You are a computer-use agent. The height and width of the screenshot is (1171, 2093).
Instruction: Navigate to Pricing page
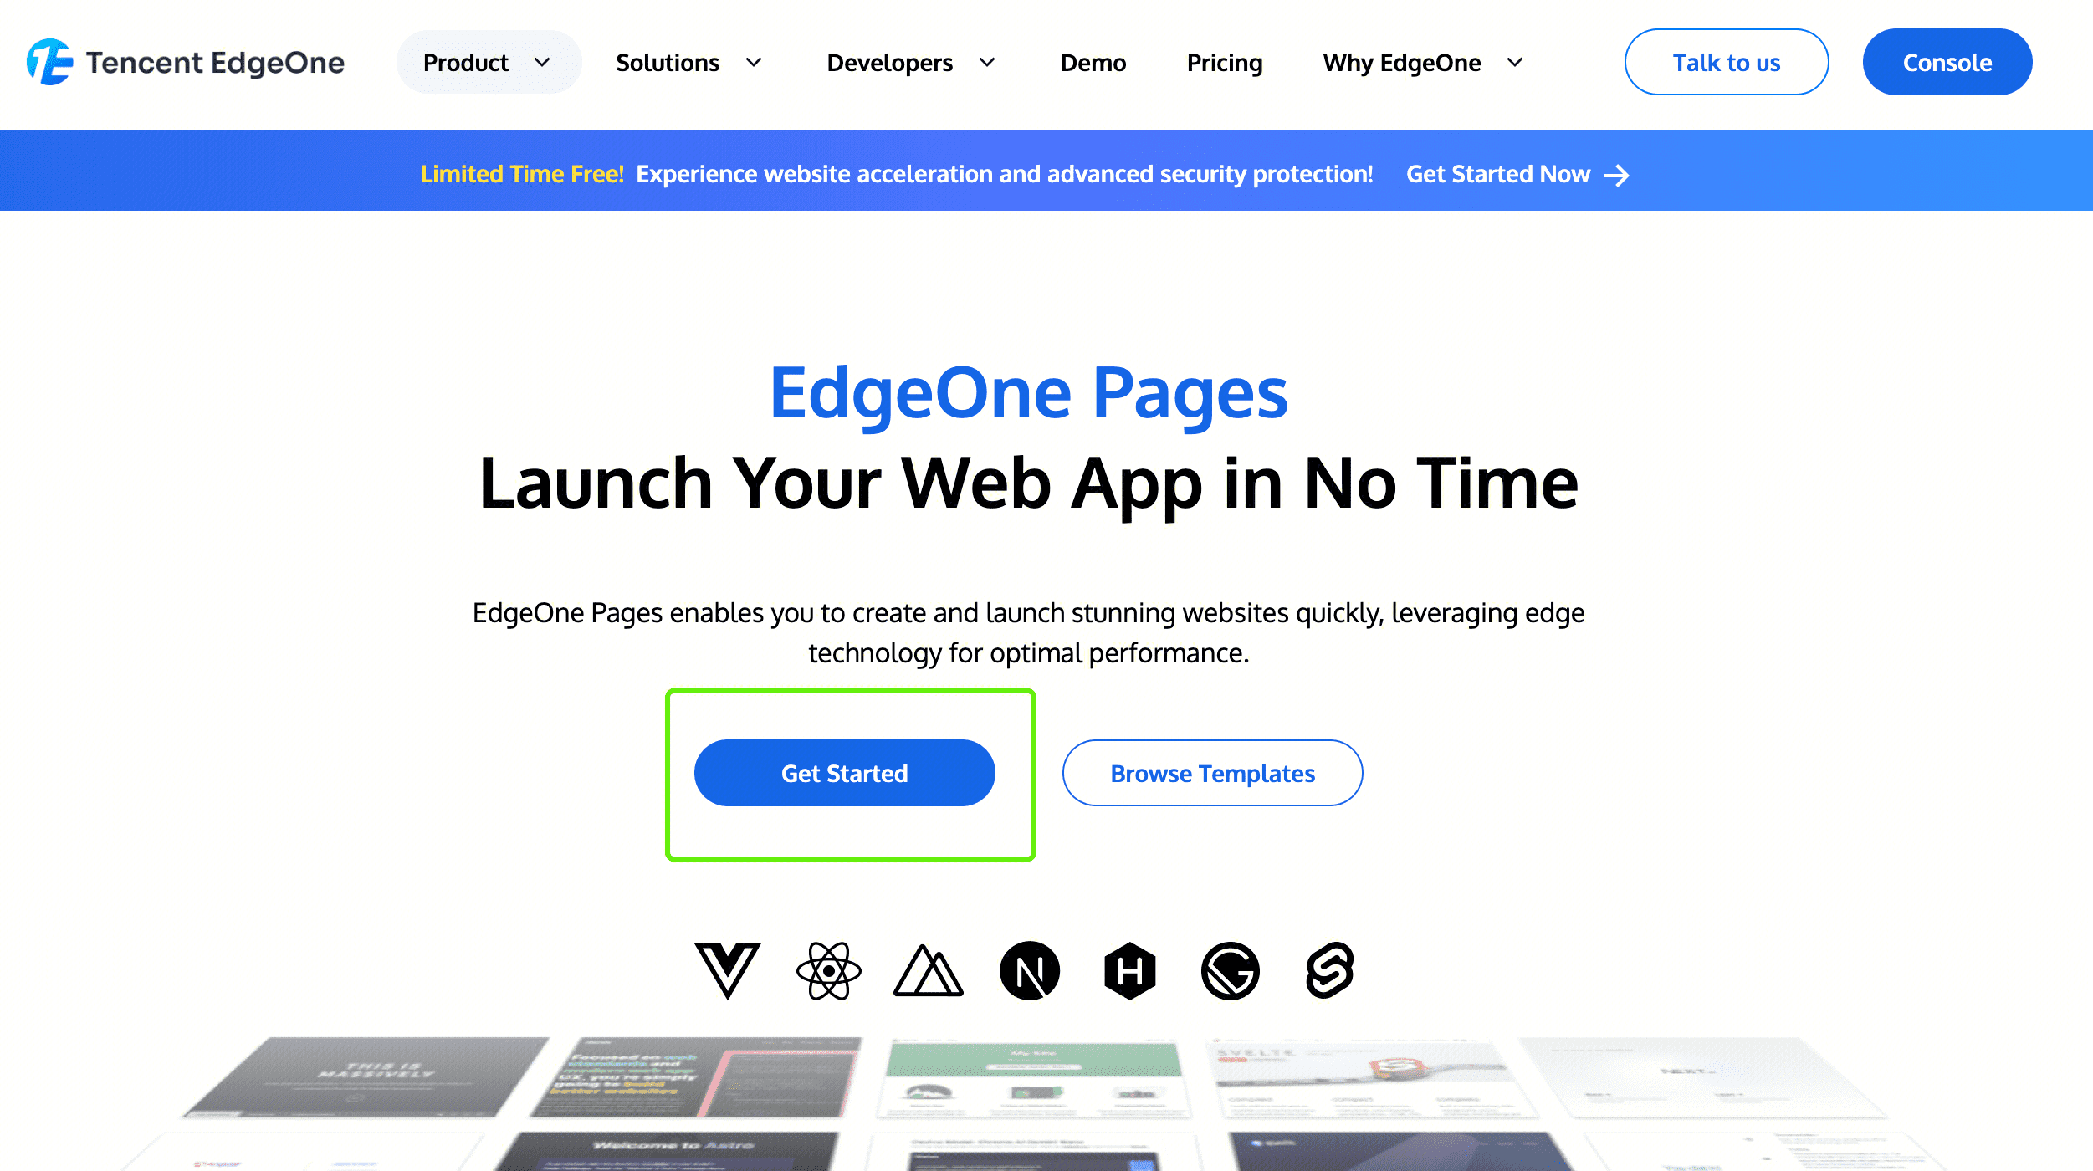1223,62
